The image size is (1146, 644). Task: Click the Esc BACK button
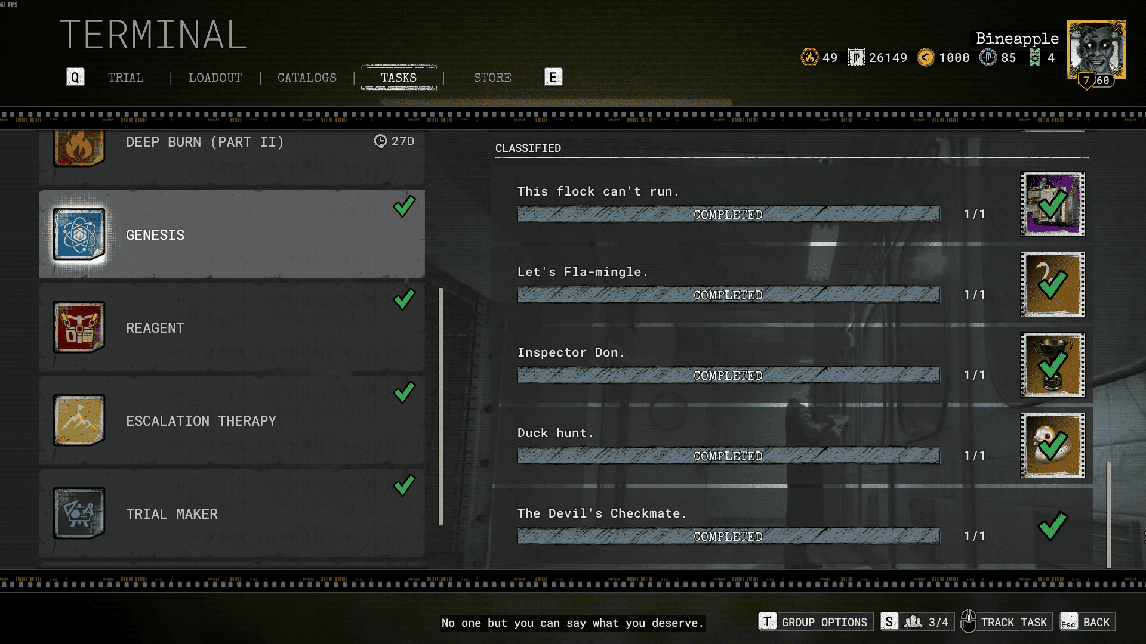tap(1087, 622)
